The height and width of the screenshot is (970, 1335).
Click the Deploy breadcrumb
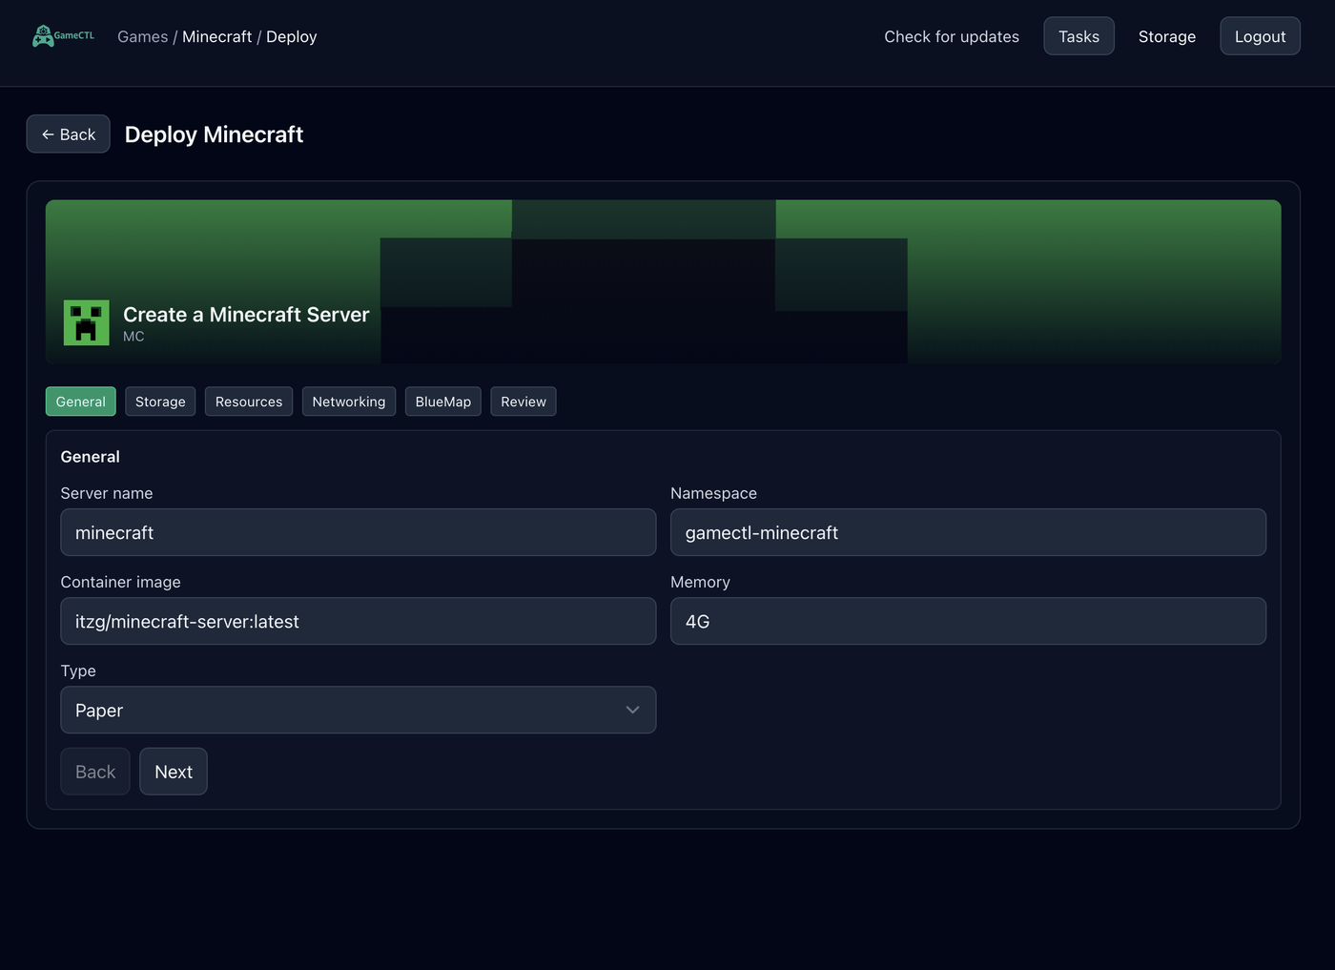291,36
